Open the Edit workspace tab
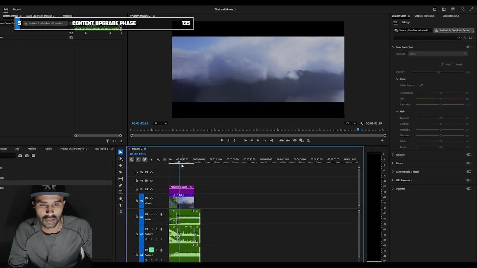 (x=6, y=9)
